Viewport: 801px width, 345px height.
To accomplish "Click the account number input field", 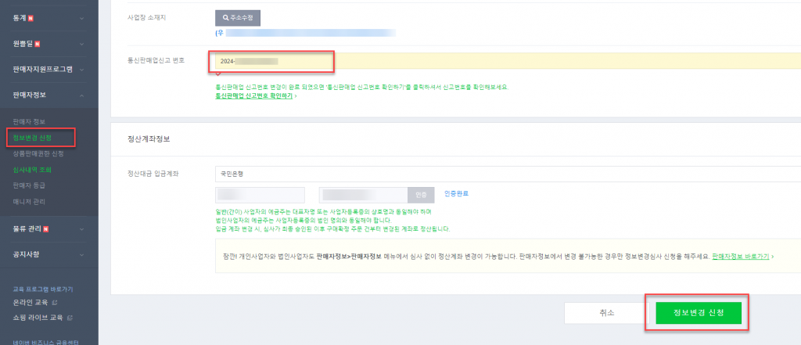I will point(363,195).
